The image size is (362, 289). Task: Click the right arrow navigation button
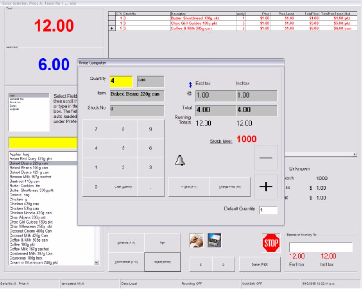click(224, 264)
